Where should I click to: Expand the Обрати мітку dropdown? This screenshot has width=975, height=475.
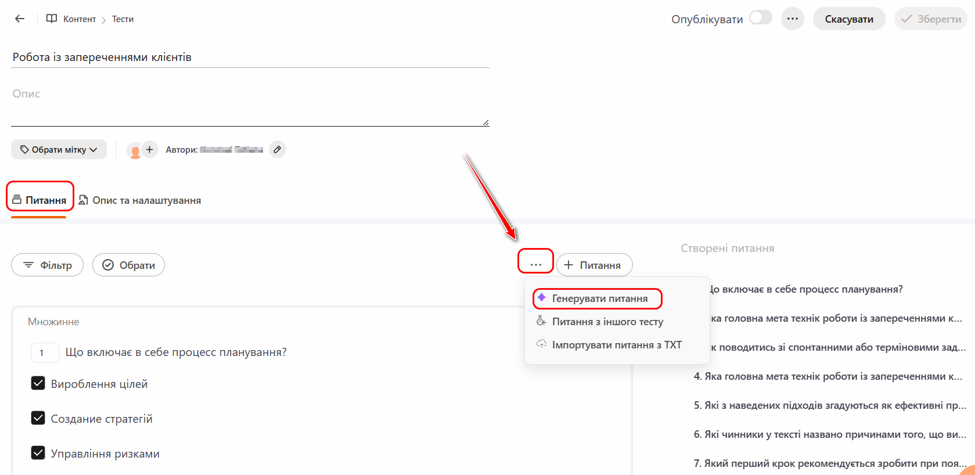point(59,149)
